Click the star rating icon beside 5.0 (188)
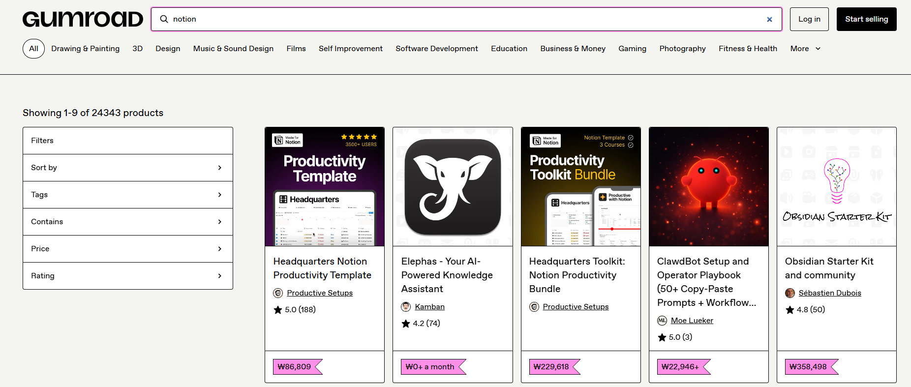Image resolution: width=911 pixels, height=387 pixels. pos(278,310)
